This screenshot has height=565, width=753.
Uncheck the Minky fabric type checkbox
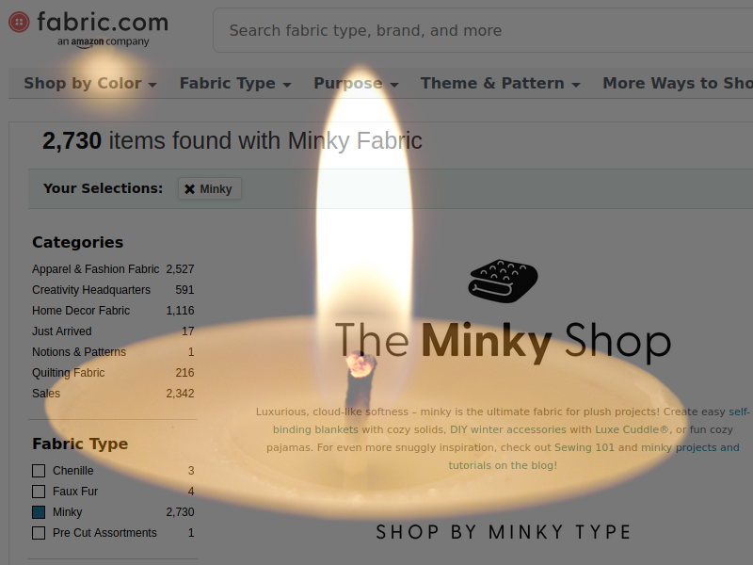pos(39,512)
